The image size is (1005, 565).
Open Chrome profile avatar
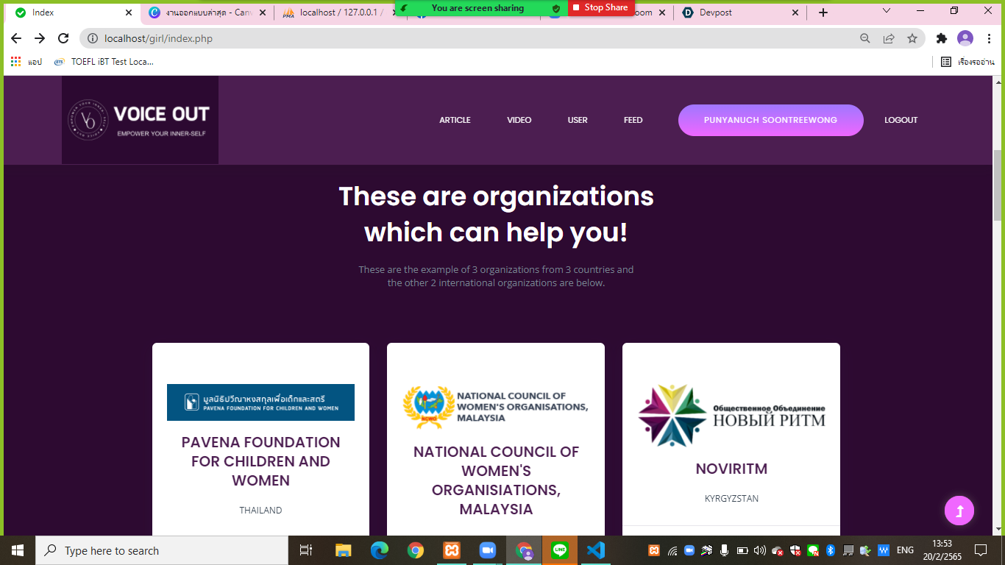[965, 38]
